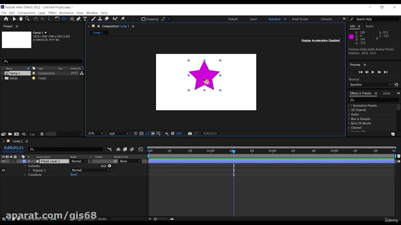Open the Spacebar shortcut dropdown

(x=370, y=84)
